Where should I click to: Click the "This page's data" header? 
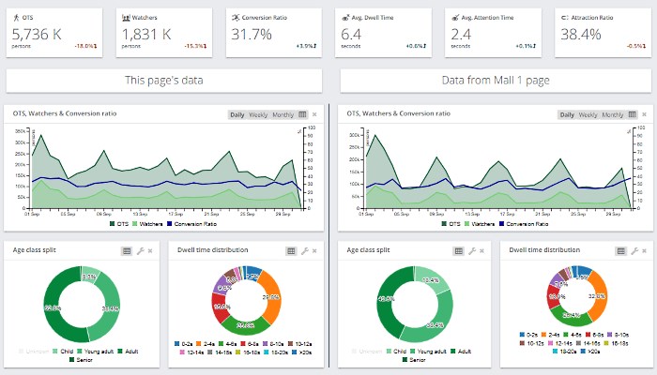tap(164, 81)
